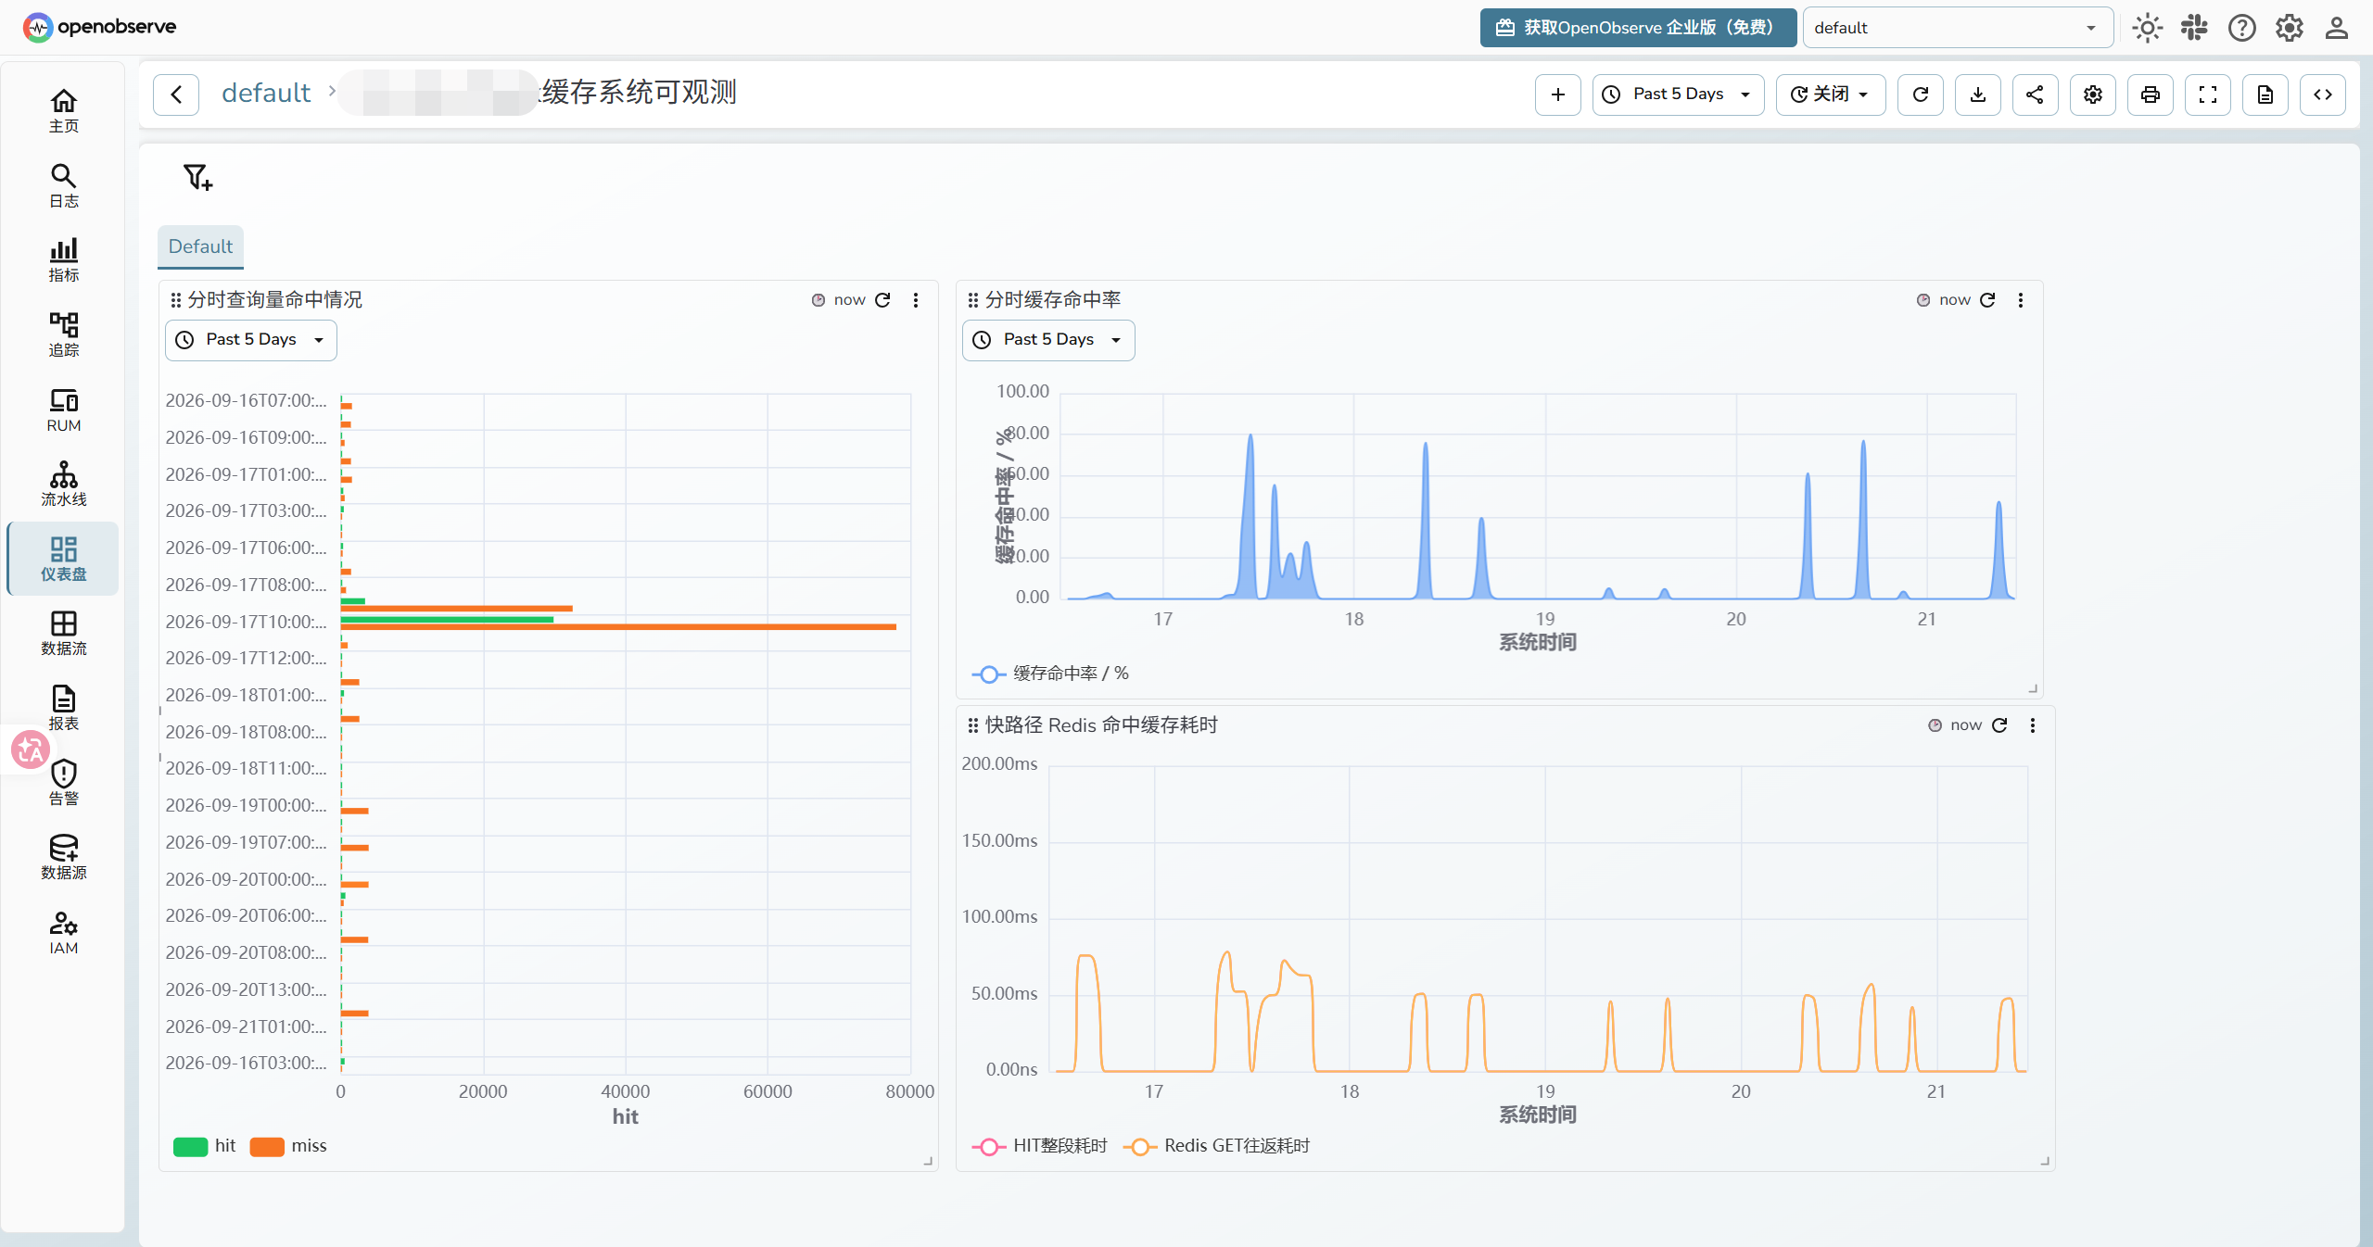
Task: Toggle the orange miss legend swatch
Action: tap(267, 1146)
